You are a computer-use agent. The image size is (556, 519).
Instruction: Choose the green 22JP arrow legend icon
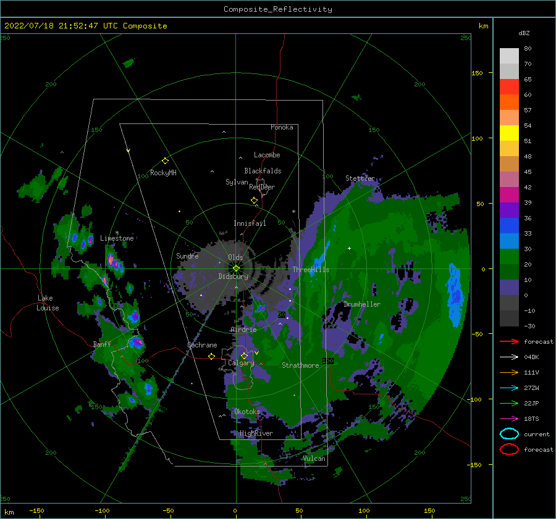tap(509, 403)
